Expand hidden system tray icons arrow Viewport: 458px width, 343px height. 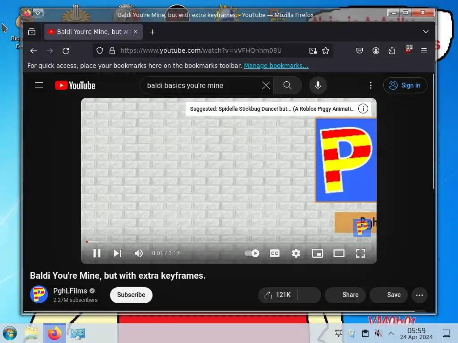tap(391, 333)
